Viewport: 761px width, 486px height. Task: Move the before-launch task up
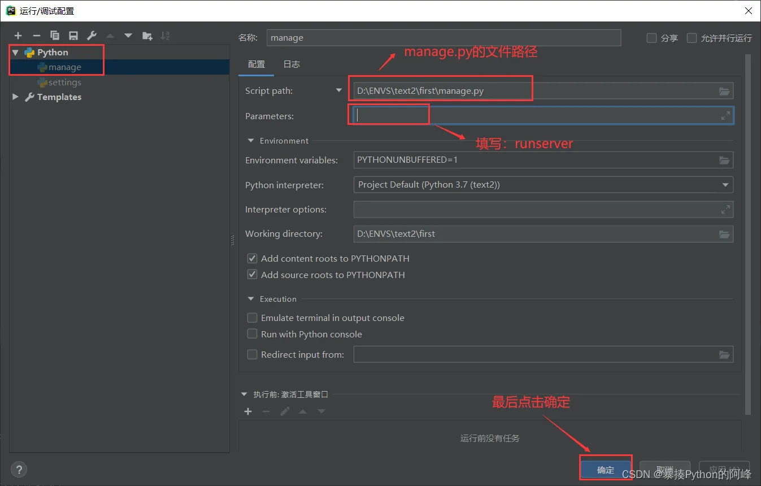click(x=303, y=411)
